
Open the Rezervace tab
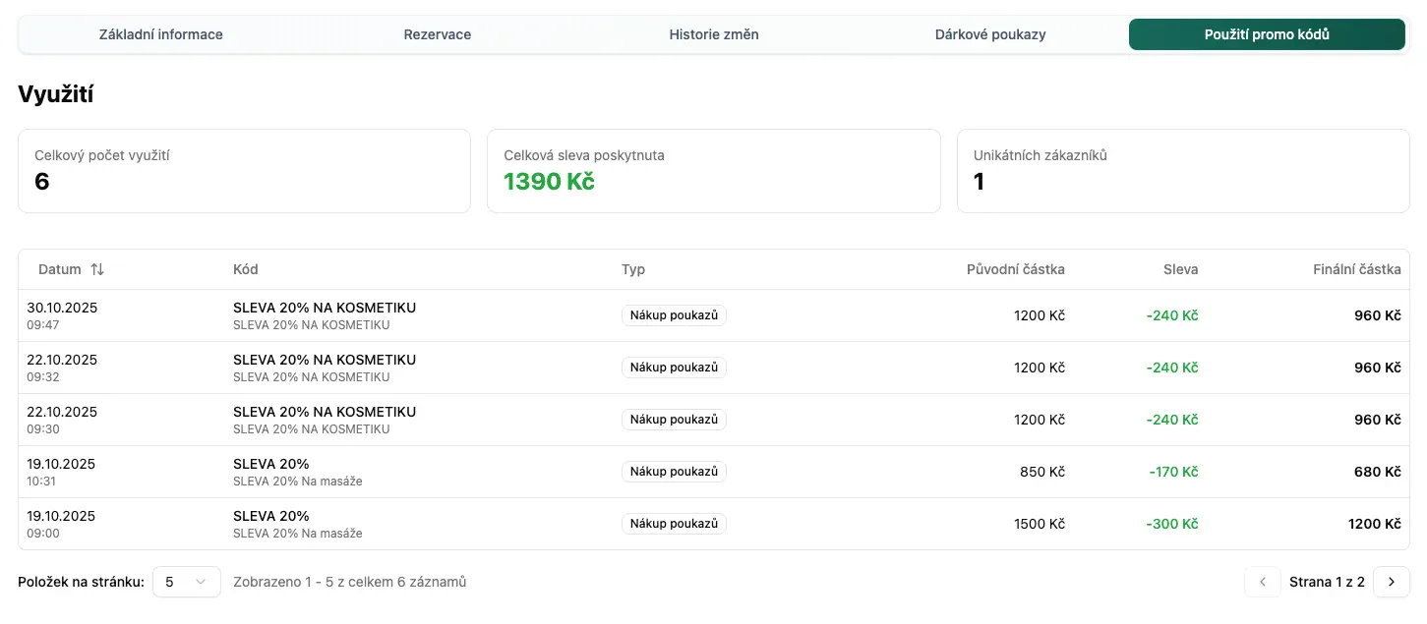click(x=437, y=34)
